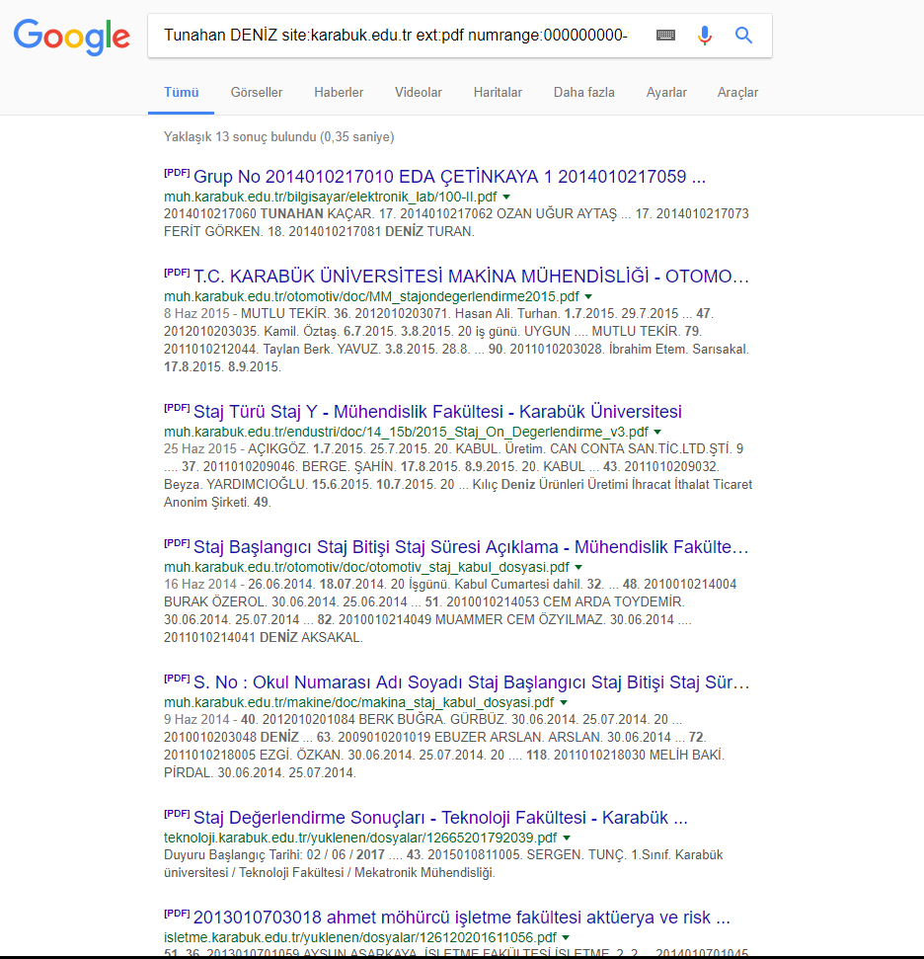Switch to Videolar results

click(x=419, y=93)
